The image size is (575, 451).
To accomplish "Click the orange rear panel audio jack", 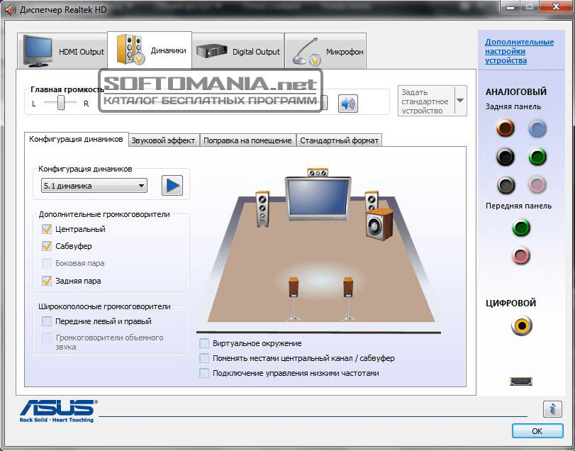I will (x=505, y=128).
